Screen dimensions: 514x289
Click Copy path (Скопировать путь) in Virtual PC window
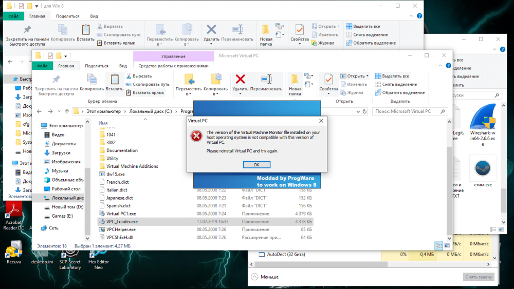click(148, 84)
